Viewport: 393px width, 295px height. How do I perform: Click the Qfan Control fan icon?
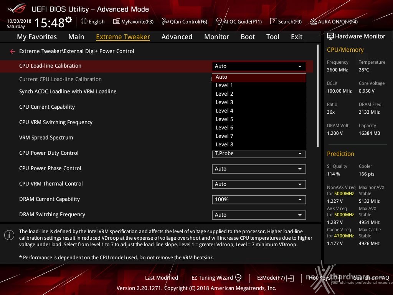click(165, 22)
